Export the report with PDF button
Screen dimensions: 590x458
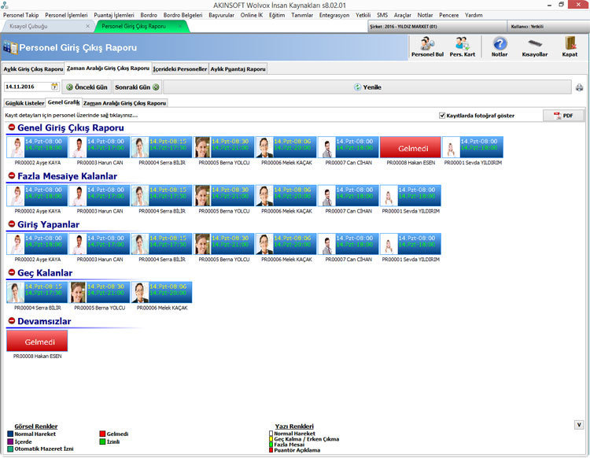563,116
